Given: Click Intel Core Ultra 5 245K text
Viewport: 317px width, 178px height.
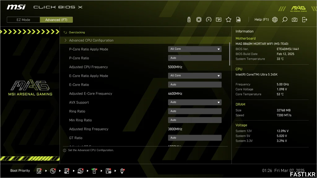Looking at the screenshot, I should point(257,74).
